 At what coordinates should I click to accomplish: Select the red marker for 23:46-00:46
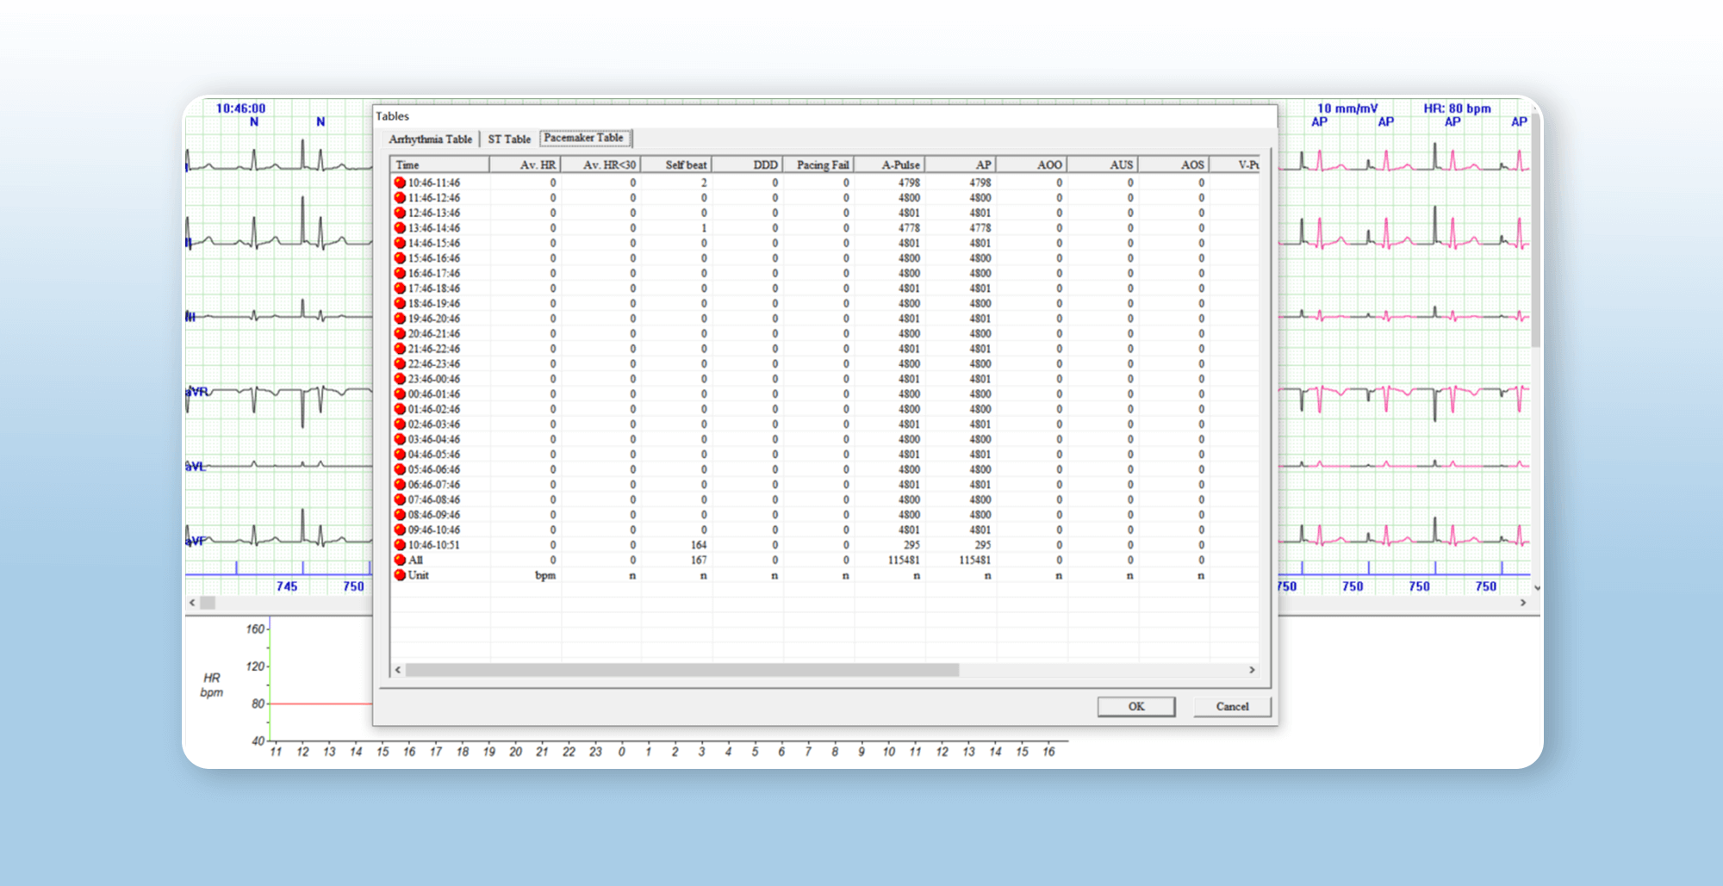tap(400, 379)
